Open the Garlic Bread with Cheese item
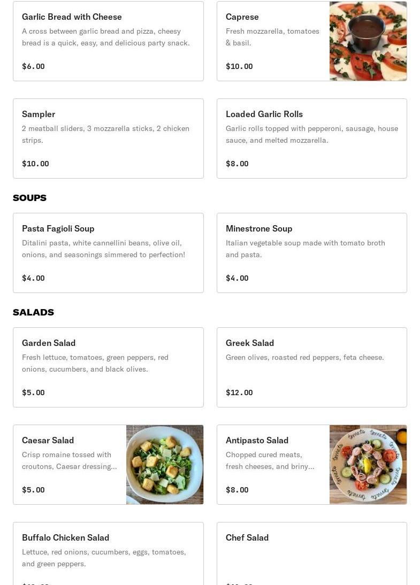The image size is (420, 585). coord(108,41)
